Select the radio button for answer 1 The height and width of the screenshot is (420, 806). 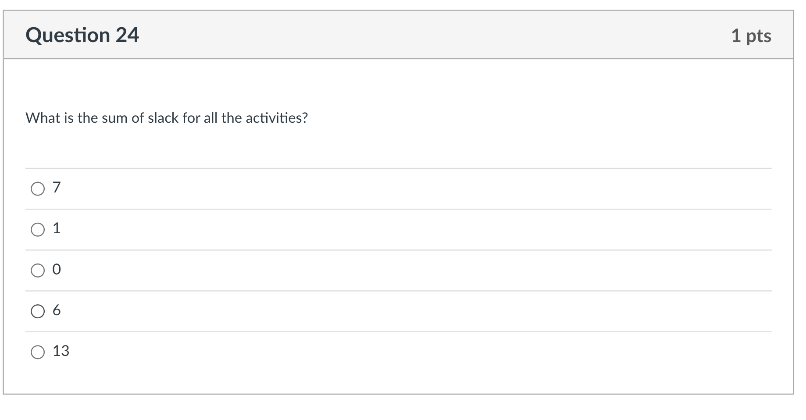(x=38, y=229)
